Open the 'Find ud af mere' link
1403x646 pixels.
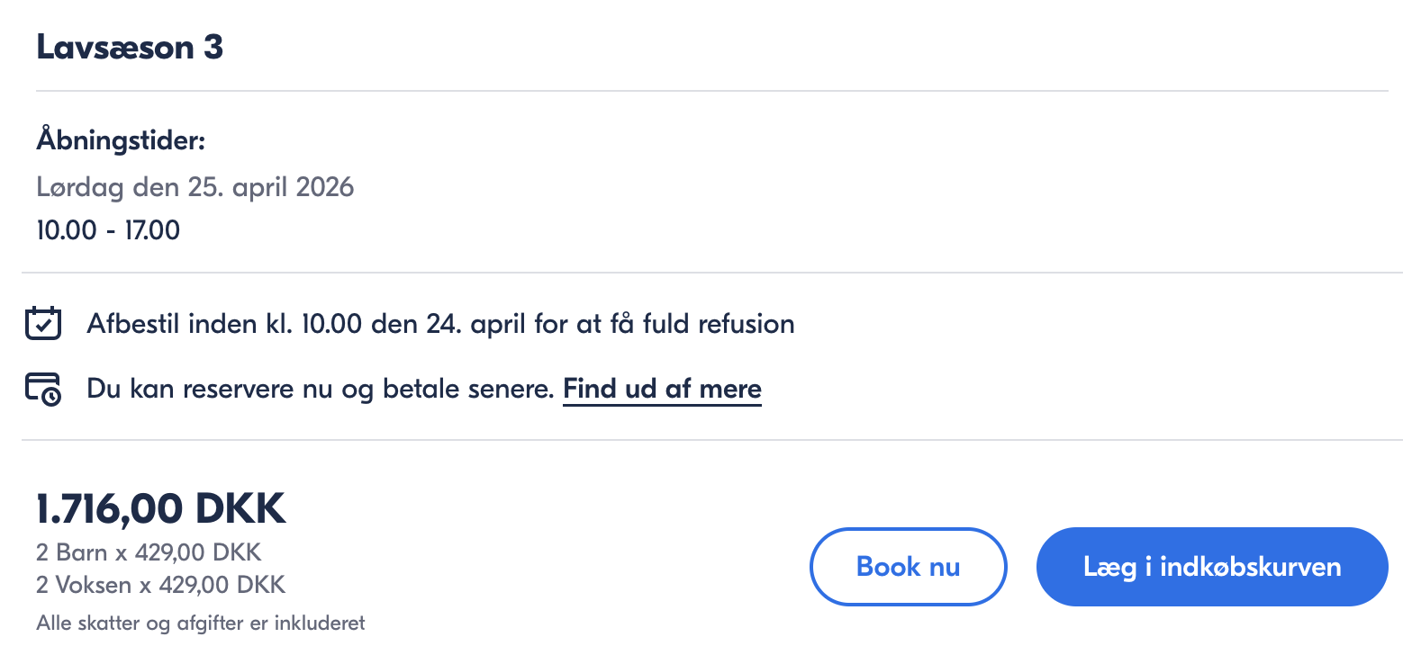[x=662, y=390]
